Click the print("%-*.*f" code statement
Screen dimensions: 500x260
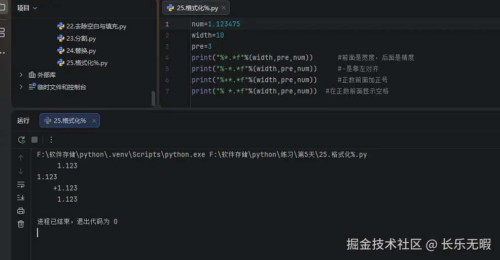click(x=254, y=69)
